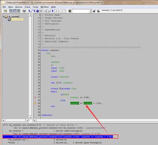Viewport: 158px width, 145px height.
Task: Click 'begin' on line 35
Action: point(54,91)
